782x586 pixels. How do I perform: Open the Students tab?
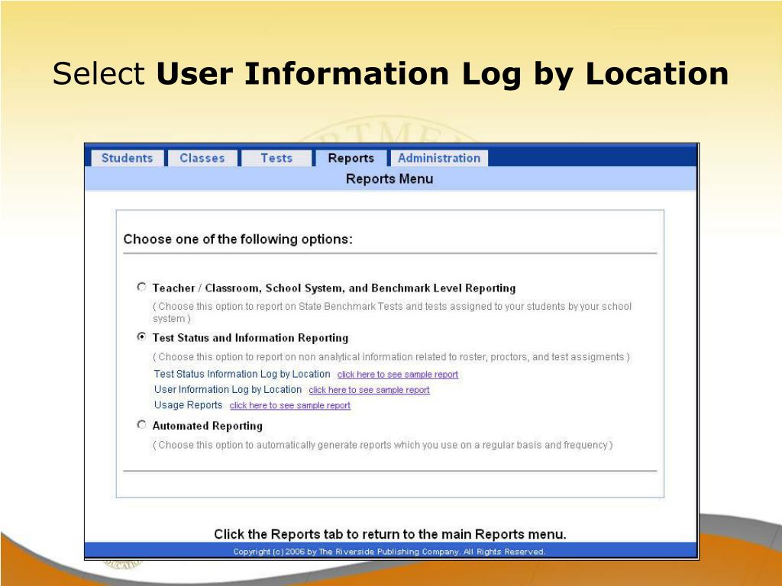coord(127,158)
